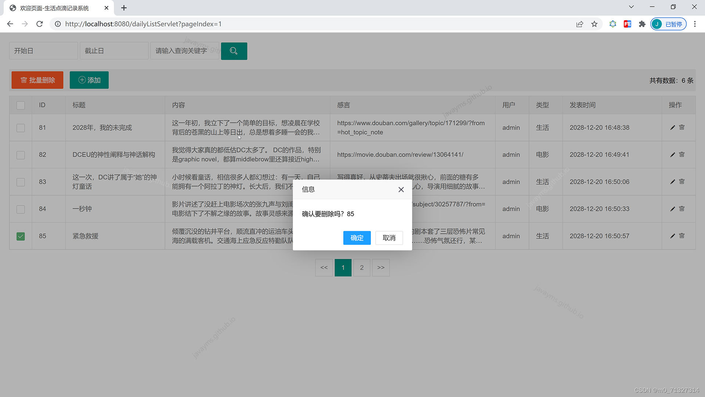Click the title 紧急救援
The image size is (705, 397).
pos(86,236)
